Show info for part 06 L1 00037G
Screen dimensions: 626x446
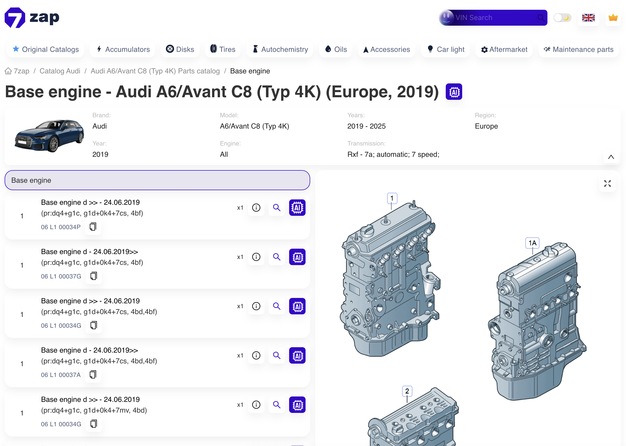pos(256,257)
